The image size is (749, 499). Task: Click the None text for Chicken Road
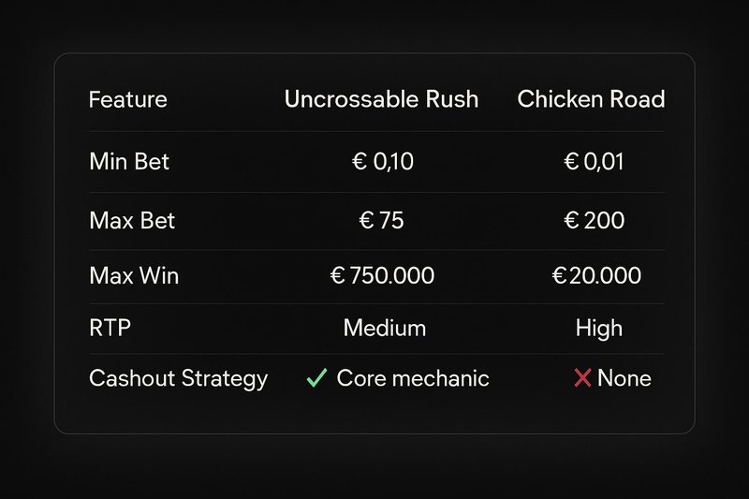pyautogui.click(x=624, y=379)
